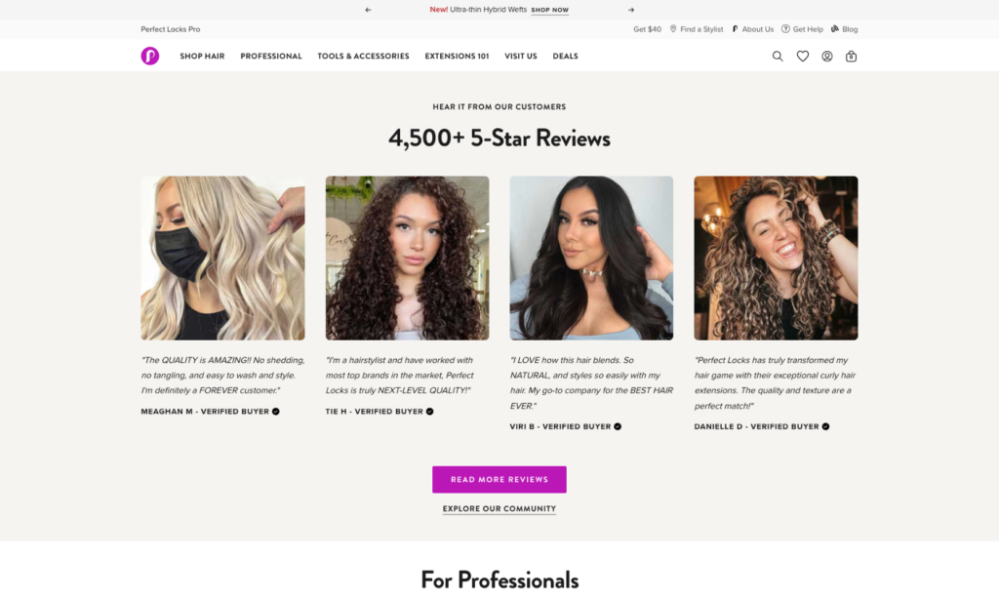The width and height of the screenshot is (999, 599).
Task: Click the Shop Now banner link
Action: tap(550, 10)
